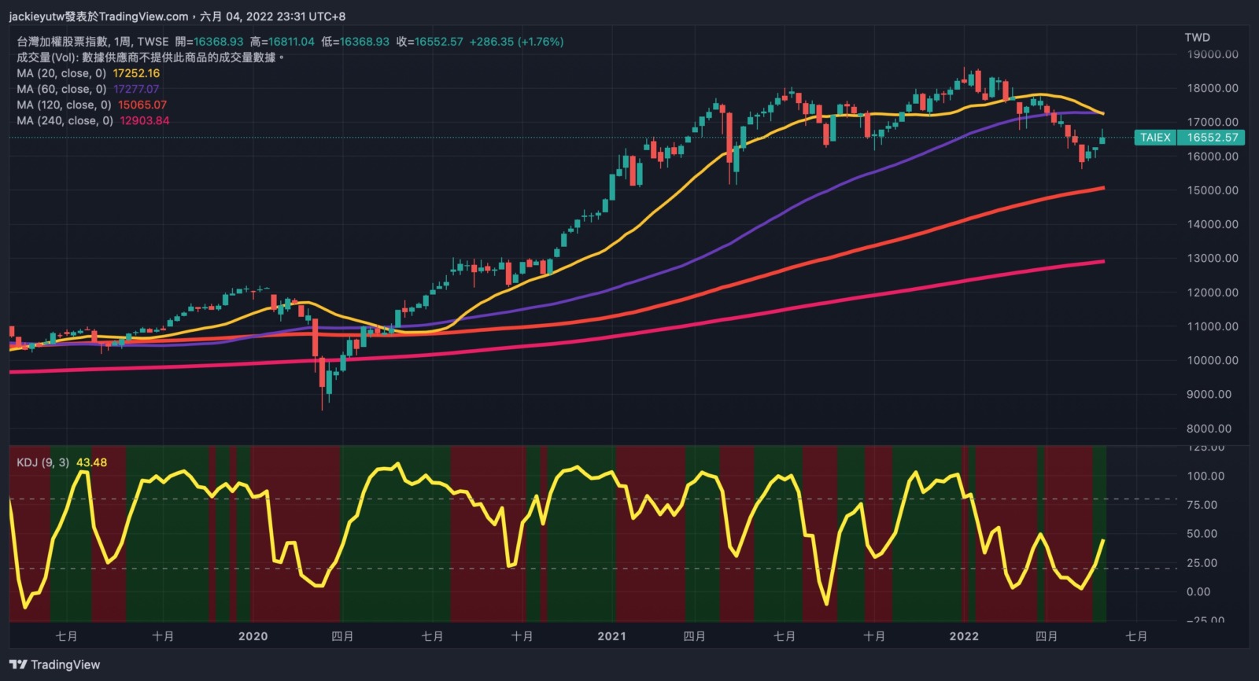Select the MA (20, close, 0) legend
The width and height of the screenshot is (1259, 681).
(61, 73)
